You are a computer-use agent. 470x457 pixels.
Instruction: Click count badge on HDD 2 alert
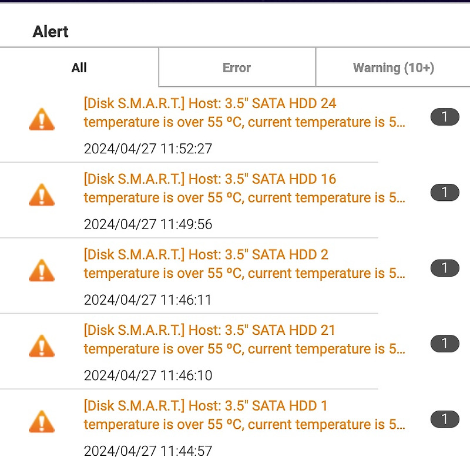tap(445, 268)
